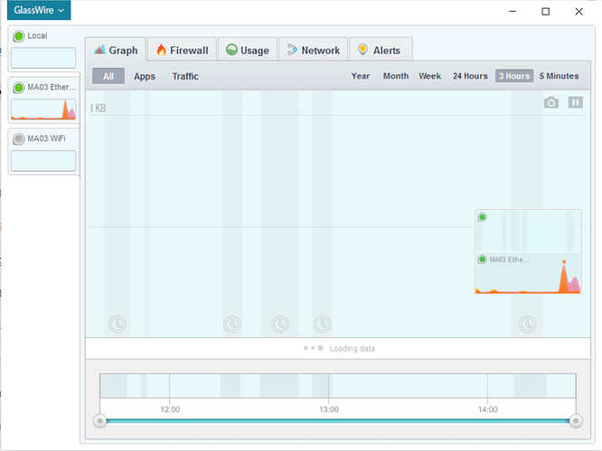Screen dimensions: 602x451
Task: Open the Alerts tab
Action: (379, 51)
